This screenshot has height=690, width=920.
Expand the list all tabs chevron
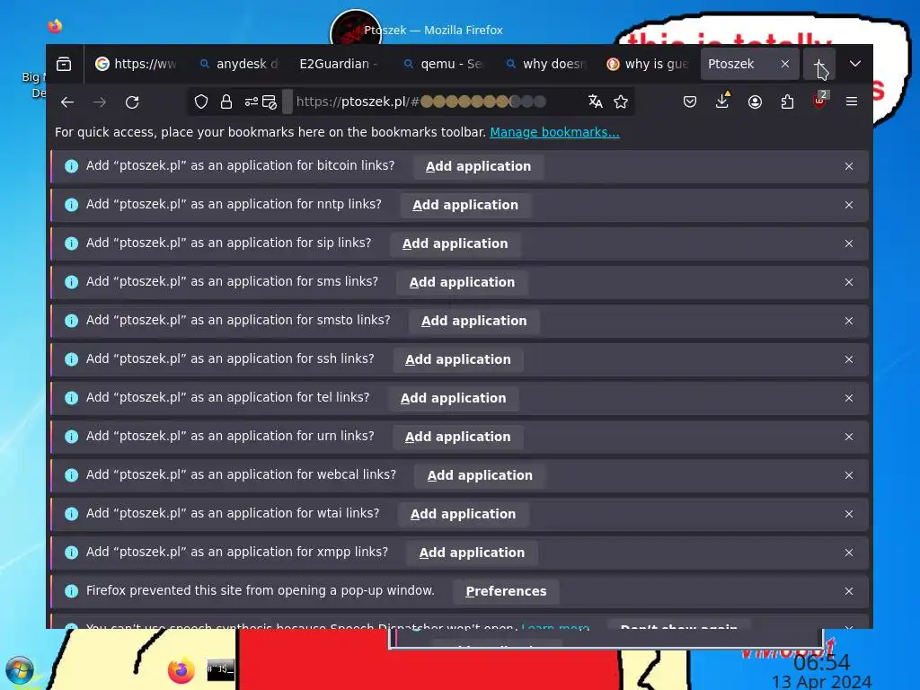click(855, 64)
